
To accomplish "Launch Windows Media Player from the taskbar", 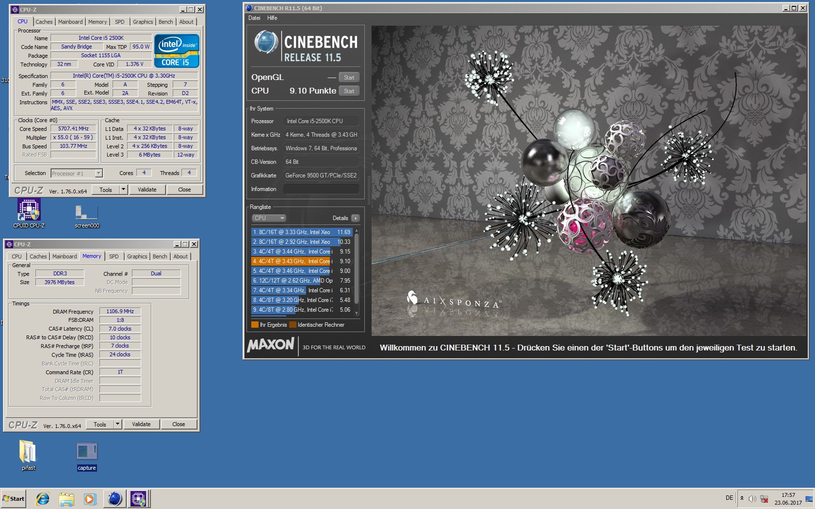I will (x=90, y=499).
